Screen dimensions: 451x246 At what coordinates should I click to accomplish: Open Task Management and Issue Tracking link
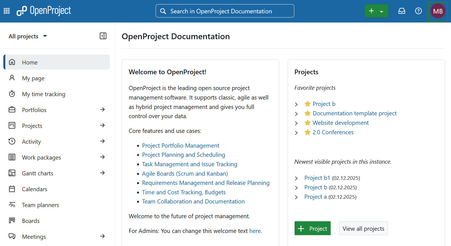coord(190,164)
